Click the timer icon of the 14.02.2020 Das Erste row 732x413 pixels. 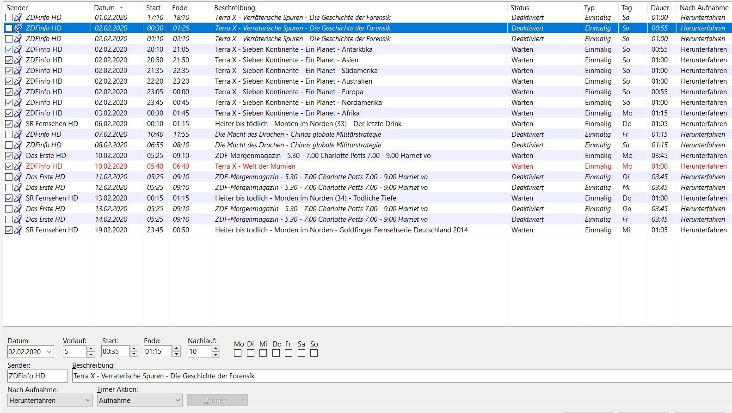coord(18,219)
